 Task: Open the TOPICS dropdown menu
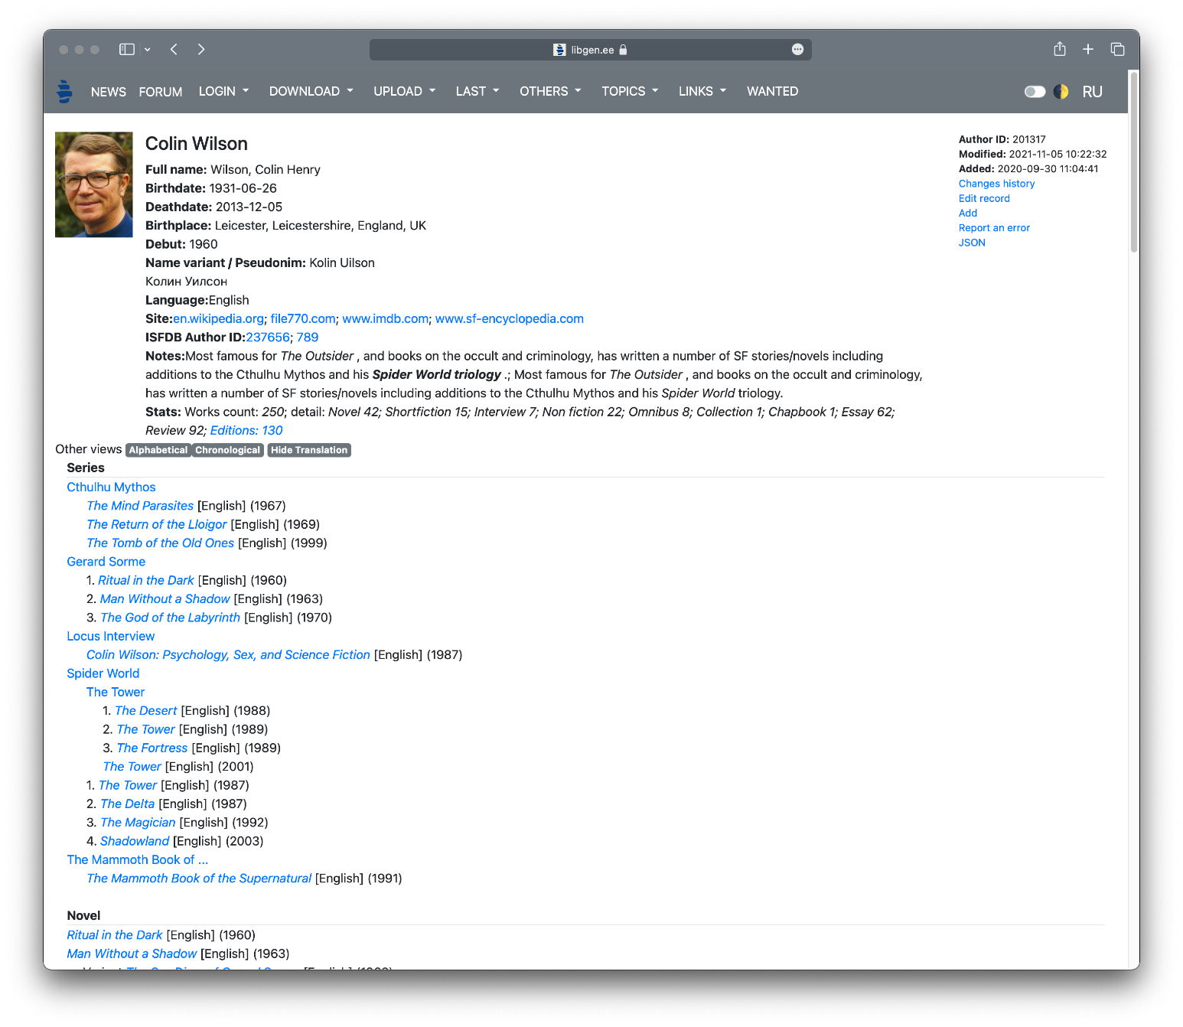point(629,91)
